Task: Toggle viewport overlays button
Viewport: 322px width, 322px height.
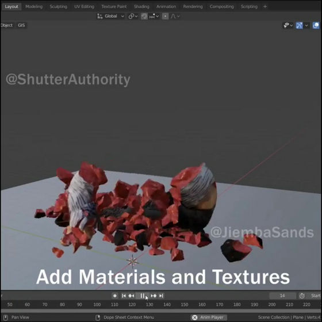Action: coord(316,25)
